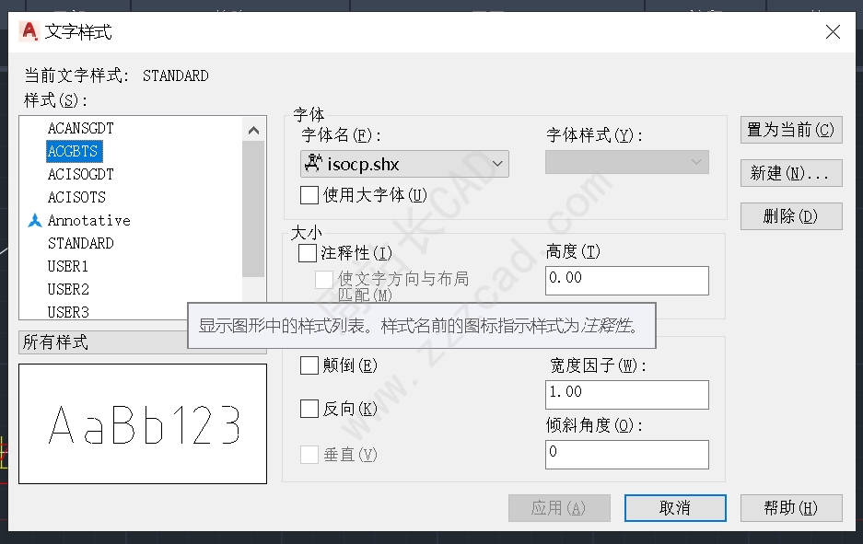Open the 字体名 isocp.shx dropdown
This screenshot has width=863, height=544.
[x=404, y=164]
